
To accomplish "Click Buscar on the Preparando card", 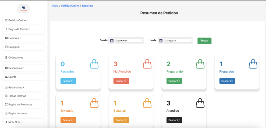I will click(174, 81).
